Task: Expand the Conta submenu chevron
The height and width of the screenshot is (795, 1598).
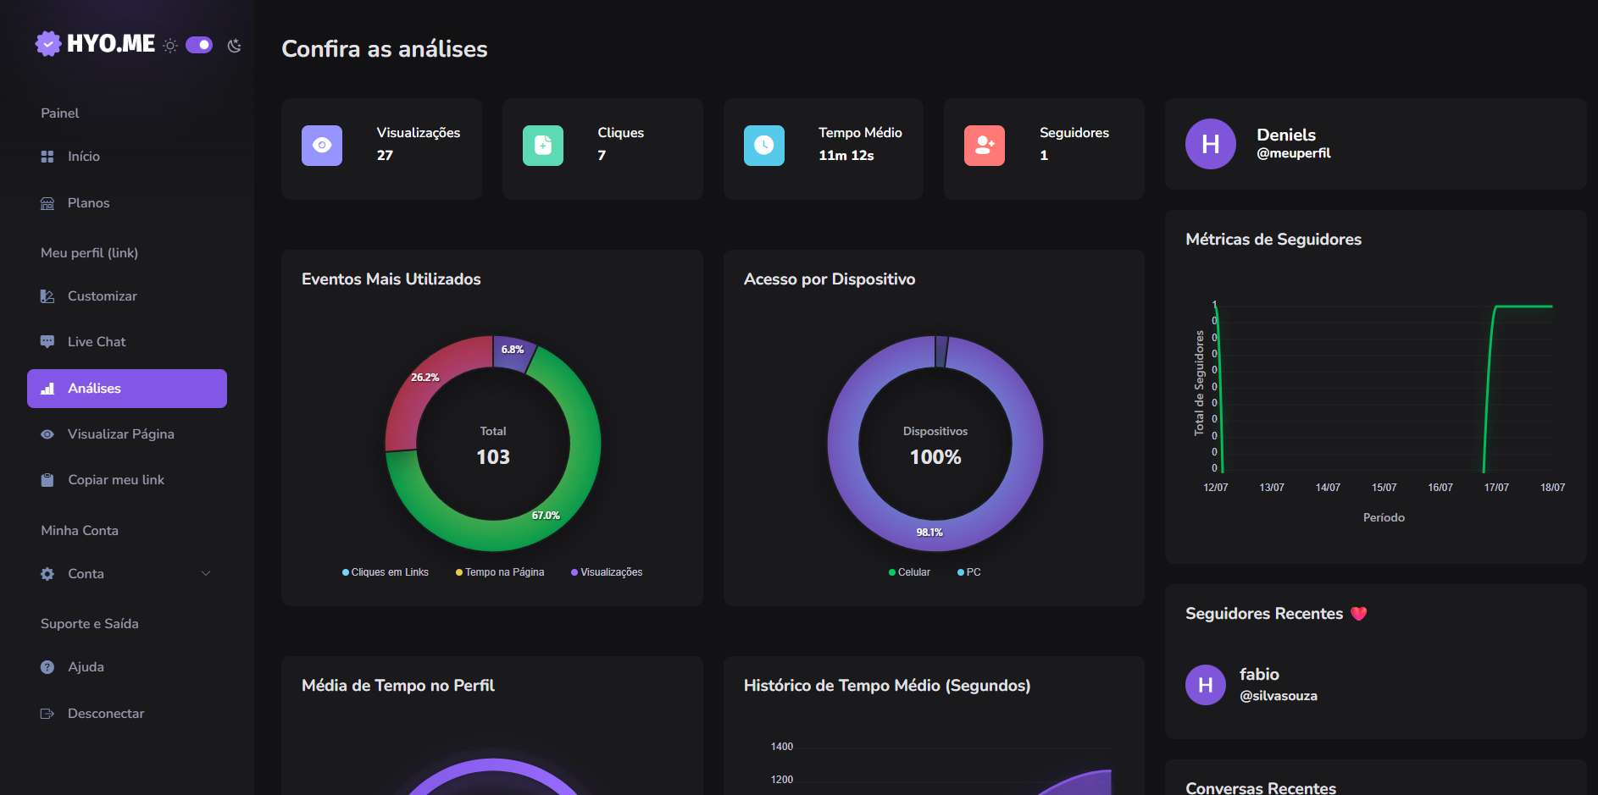Action: coord(206,574)
